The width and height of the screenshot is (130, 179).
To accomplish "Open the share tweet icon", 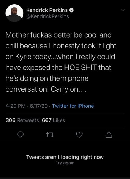I will 109,135.
